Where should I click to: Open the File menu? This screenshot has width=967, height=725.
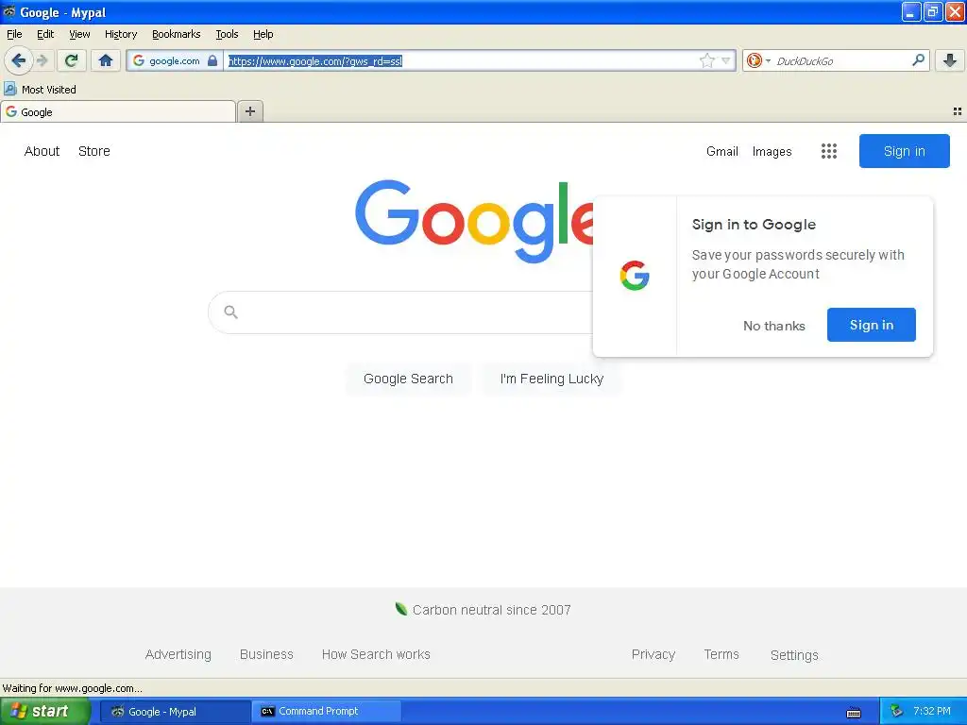coord(14,34)
